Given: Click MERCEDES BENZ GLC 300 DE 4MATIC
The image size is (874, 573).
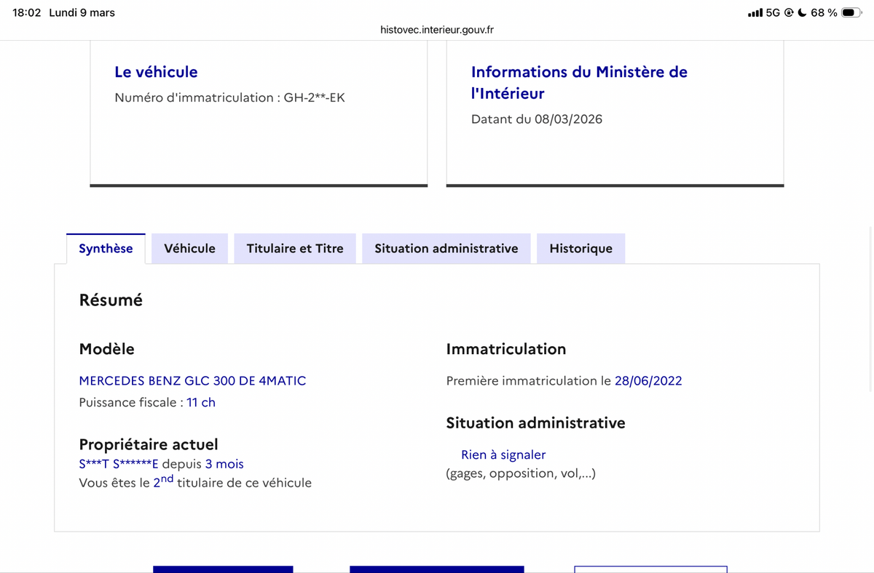Looking at the screenshot, I should [x=192, y=380].
